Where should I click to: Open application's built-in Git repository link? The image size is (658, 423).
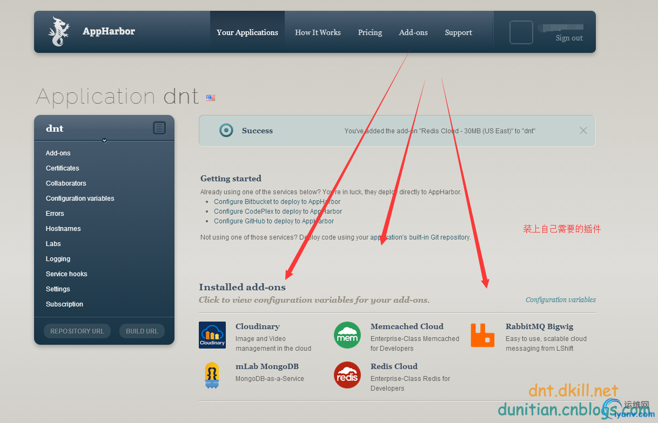coord(420,237)
